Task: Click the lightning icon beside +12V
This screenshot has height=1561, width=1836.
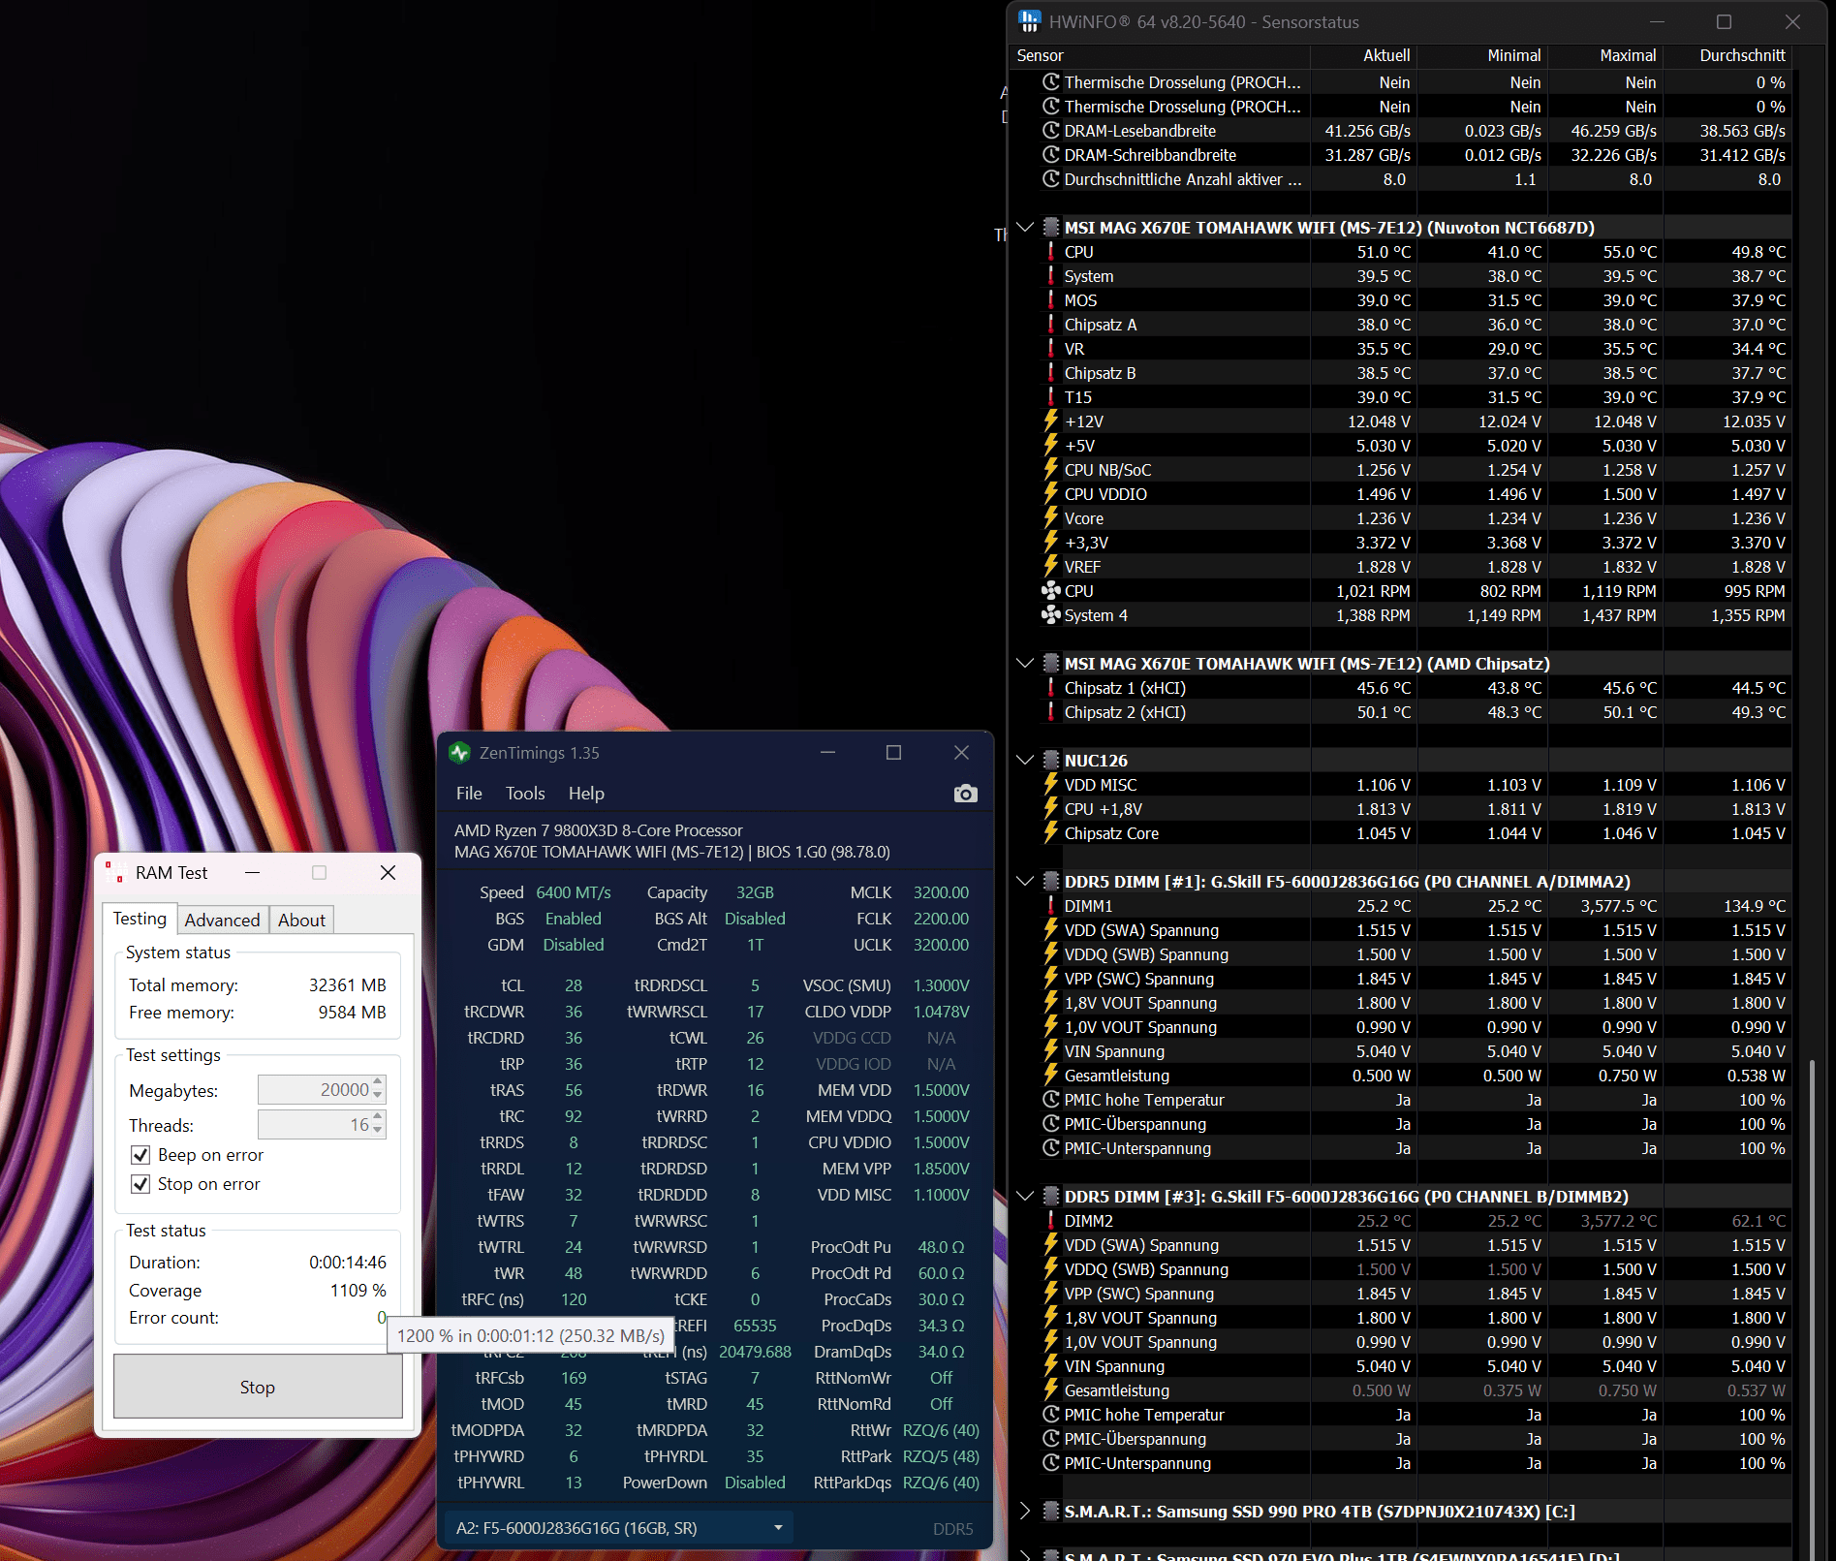Action: (x=1051, y=421)
